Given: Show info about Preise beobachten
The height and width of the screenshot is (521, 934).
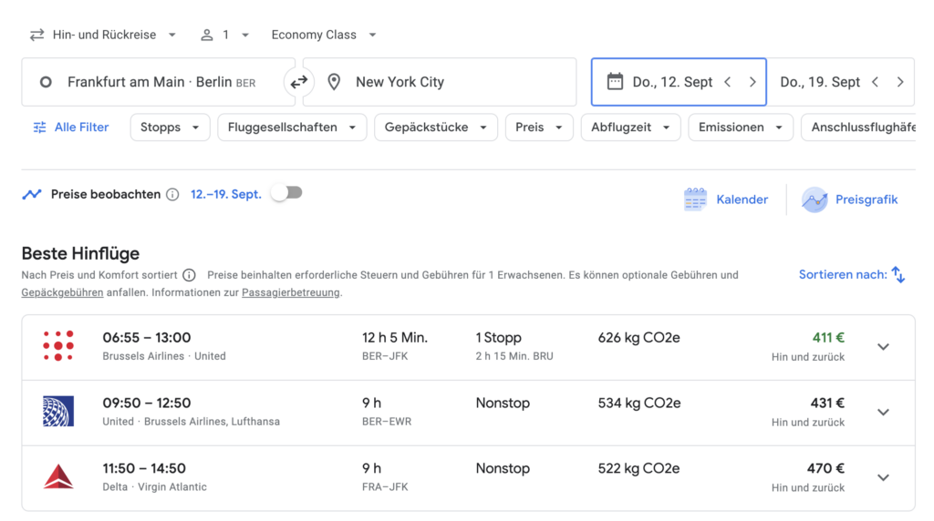Looking at the screenshot, I should 172,195.
